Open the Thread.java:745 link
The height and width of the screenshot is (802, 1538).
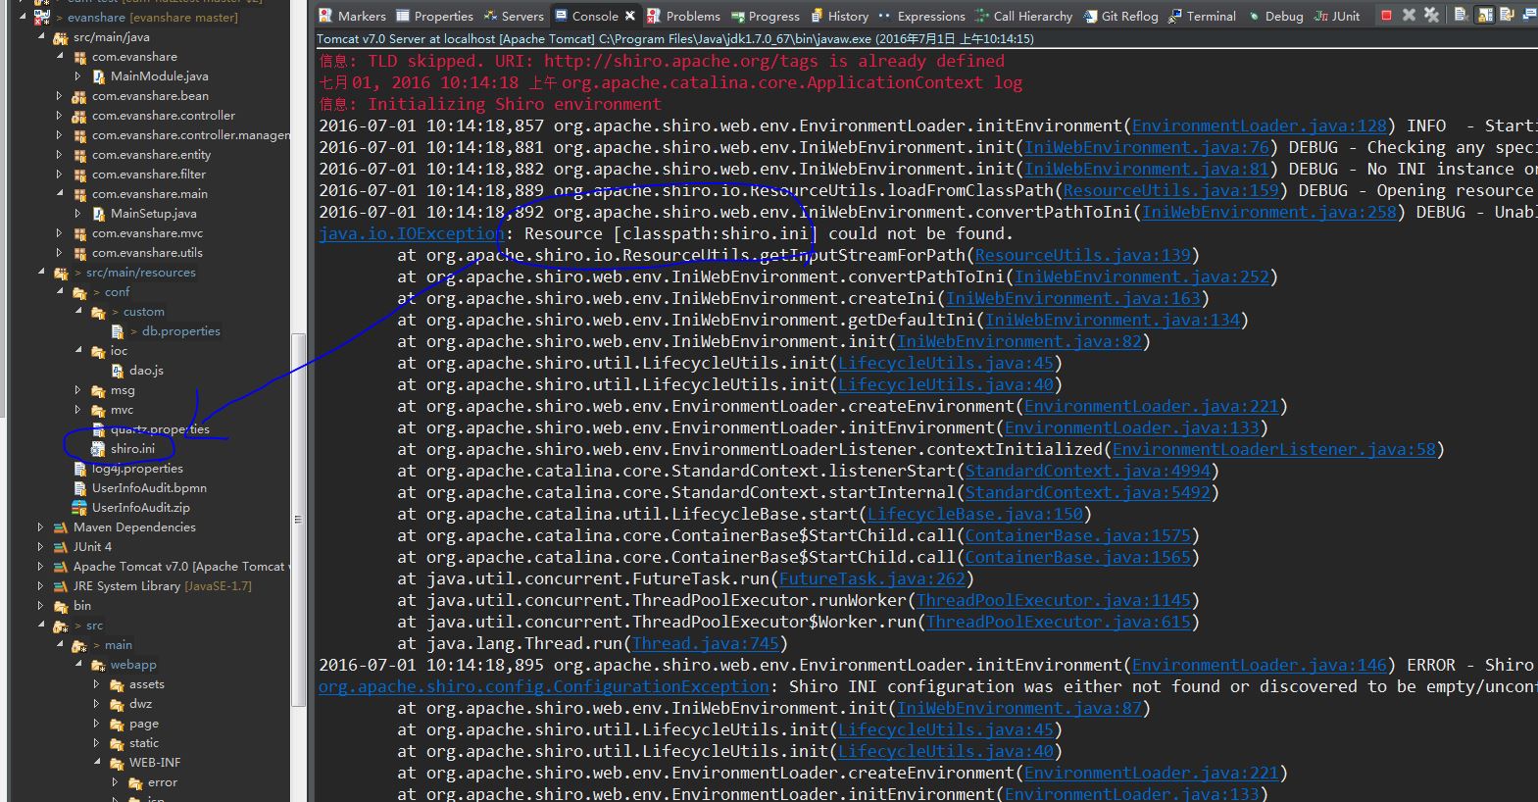tap(706, 643)
